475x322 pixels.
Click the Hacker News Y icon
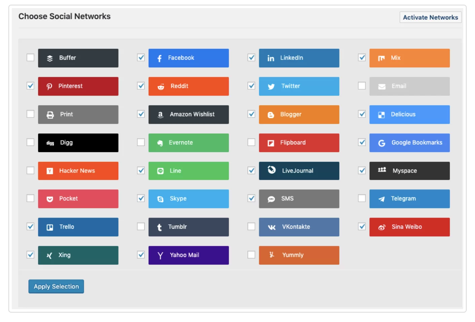pyautogui.click(x=50, y=171)
